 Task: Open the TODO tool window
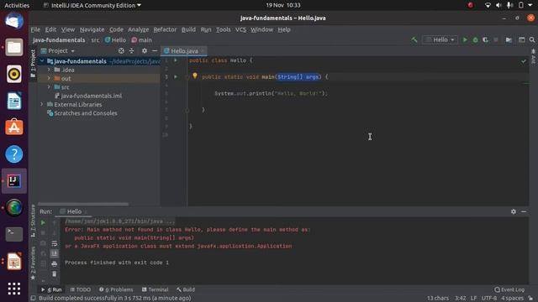pos(81,289)
